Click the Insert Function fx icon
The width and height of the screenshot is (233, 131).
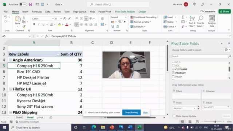tap(47, 36)
